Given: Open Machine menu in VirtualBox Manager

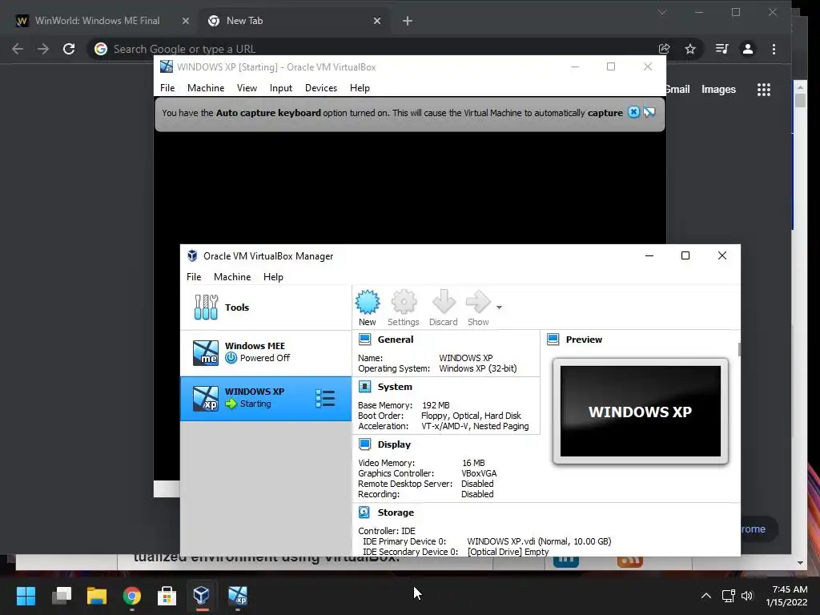Looking at the screenshot, I should [232, 276].
